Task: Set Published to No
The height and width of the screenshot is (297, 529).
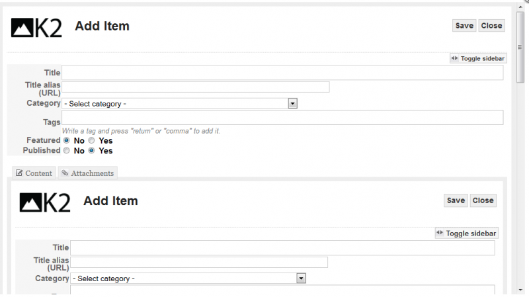Action: point(67,151)
